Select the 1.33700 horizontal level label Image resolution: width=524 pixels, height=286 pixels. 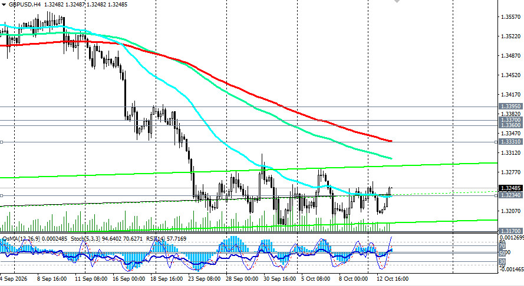point(510,119)
